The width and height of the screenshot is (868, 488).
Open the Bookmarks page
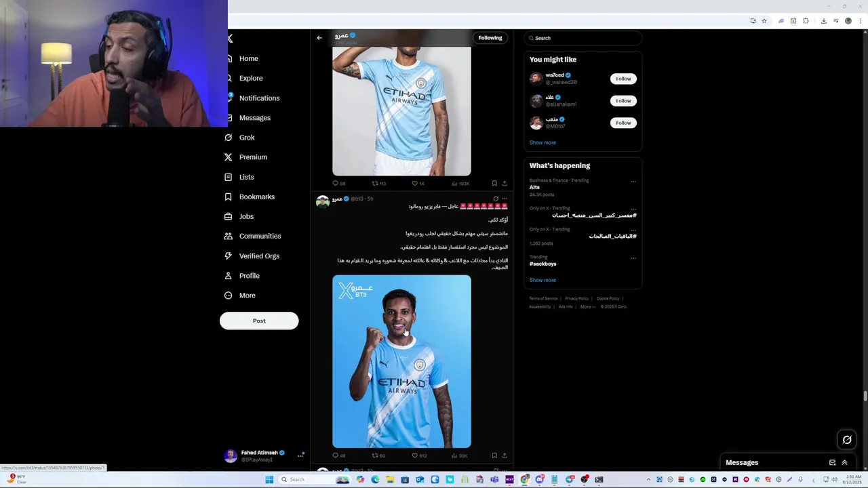[x=250, y=197]
